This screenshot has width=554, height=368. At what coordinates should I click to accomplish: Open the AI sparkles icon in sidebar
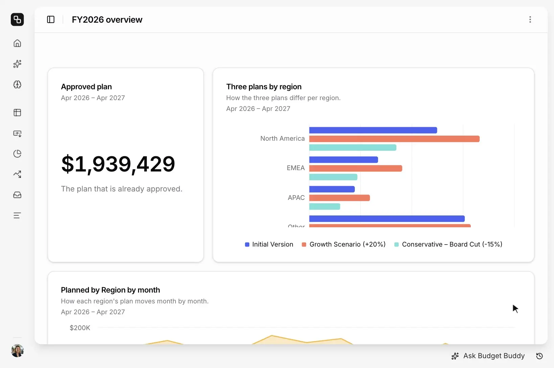click(x=17, y=64)
